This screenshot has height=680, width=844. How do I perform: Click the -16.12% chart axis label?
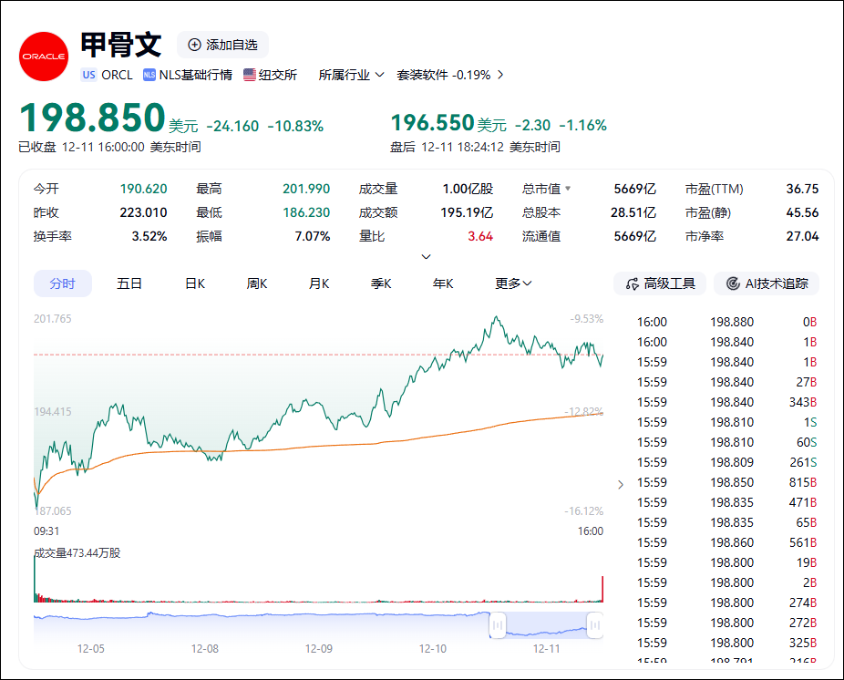click(584, 511)
